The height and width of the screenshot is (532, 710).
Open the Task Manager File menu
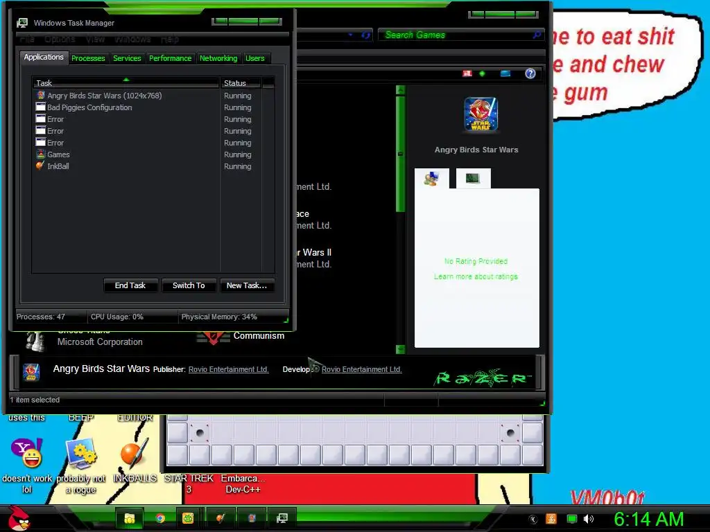point(27,39)
